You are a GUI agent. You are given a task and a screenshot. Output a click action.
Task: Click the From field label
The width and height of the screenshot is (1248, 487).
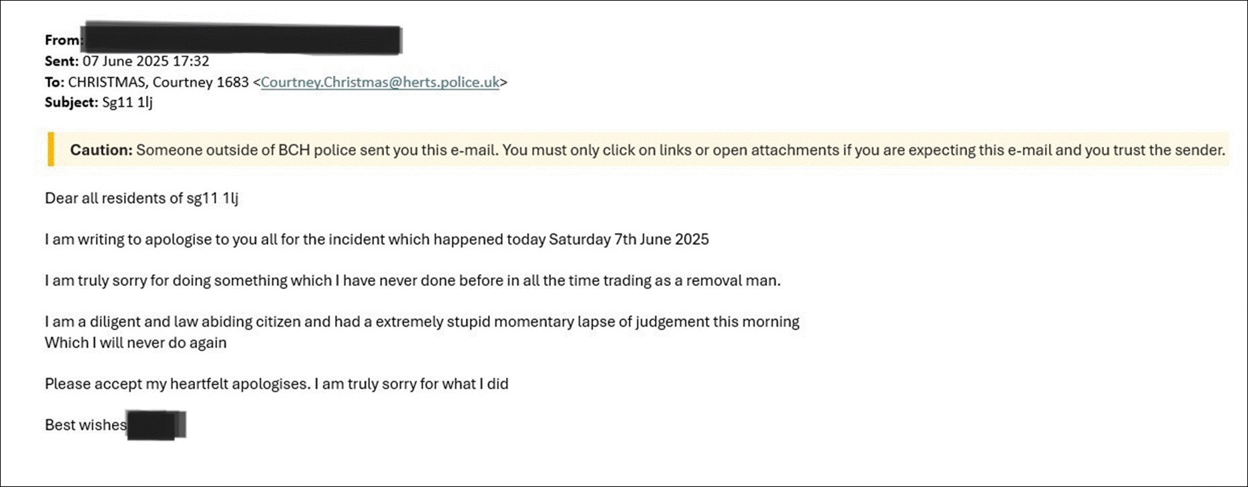62,40
